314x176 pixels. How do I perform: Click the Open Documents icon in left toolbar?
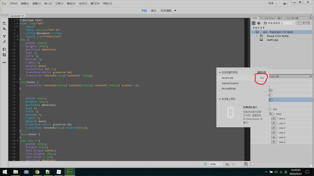click(x=4, y=23)
